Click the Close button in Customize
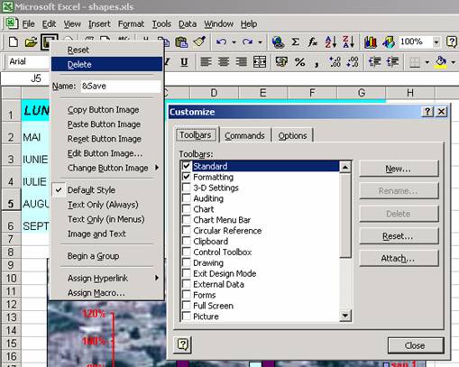The width and height of the screenshot is (459, 367). (x=416, y=345)
